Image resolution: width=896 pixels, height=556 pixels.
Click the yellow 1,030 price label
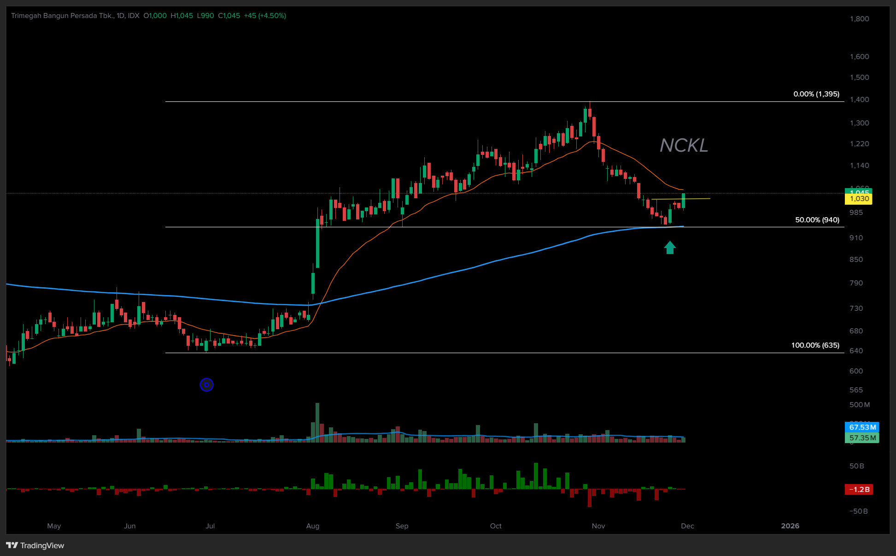(859, 199)
